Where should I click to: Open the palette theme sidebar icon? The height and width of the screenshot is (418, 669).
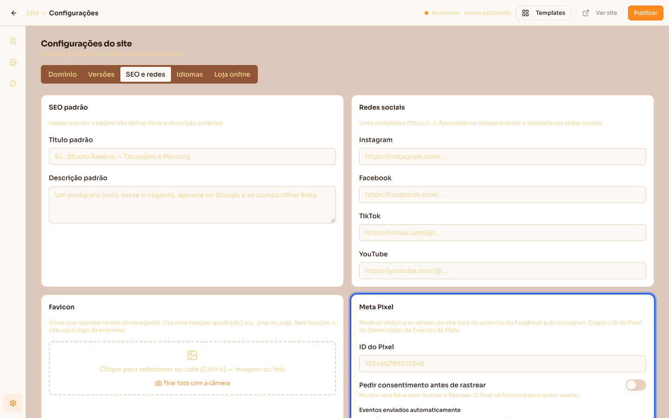coord(13,84)
